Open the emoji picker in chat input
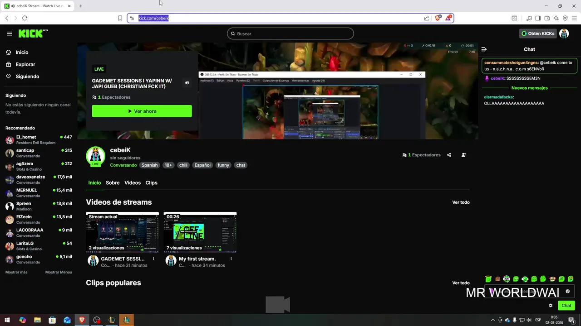 click(x=567, y=291)
